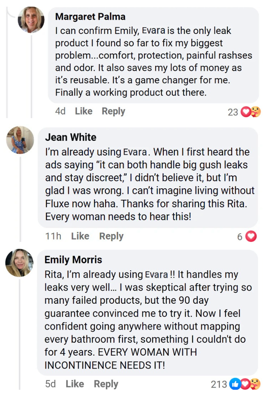
Task: Click the 4d timestamp on Margaret's comment
Action: (60, 111)
